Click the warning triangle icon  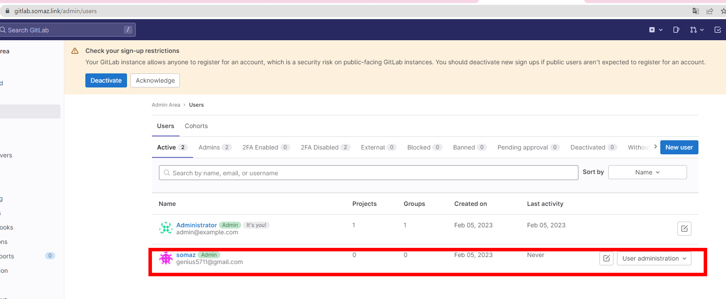(75, 51)
